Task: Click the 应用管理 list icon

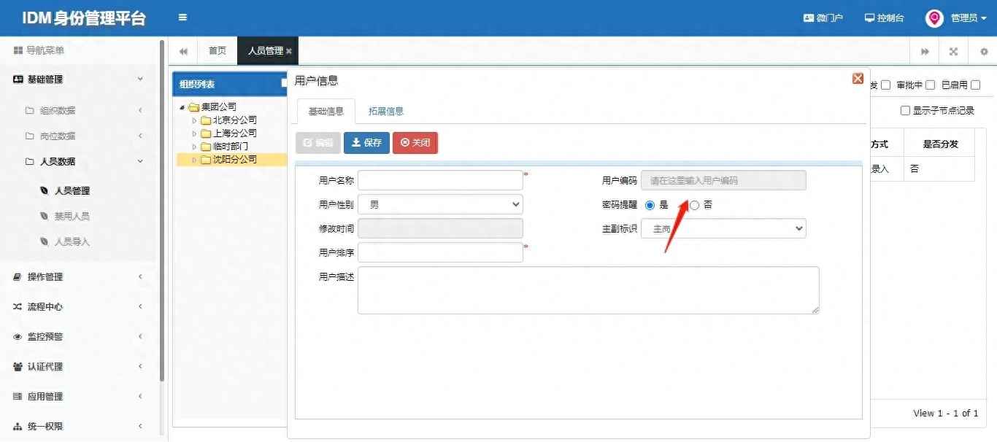Action: [18, 397]
